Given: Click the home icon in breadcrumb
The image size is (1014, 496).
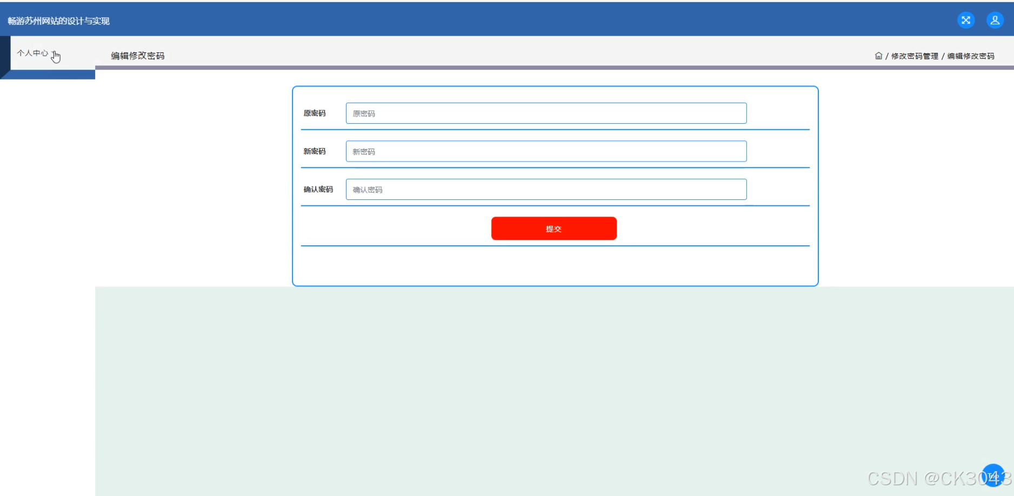Looking at the screenshot, I should coord(878,56).
